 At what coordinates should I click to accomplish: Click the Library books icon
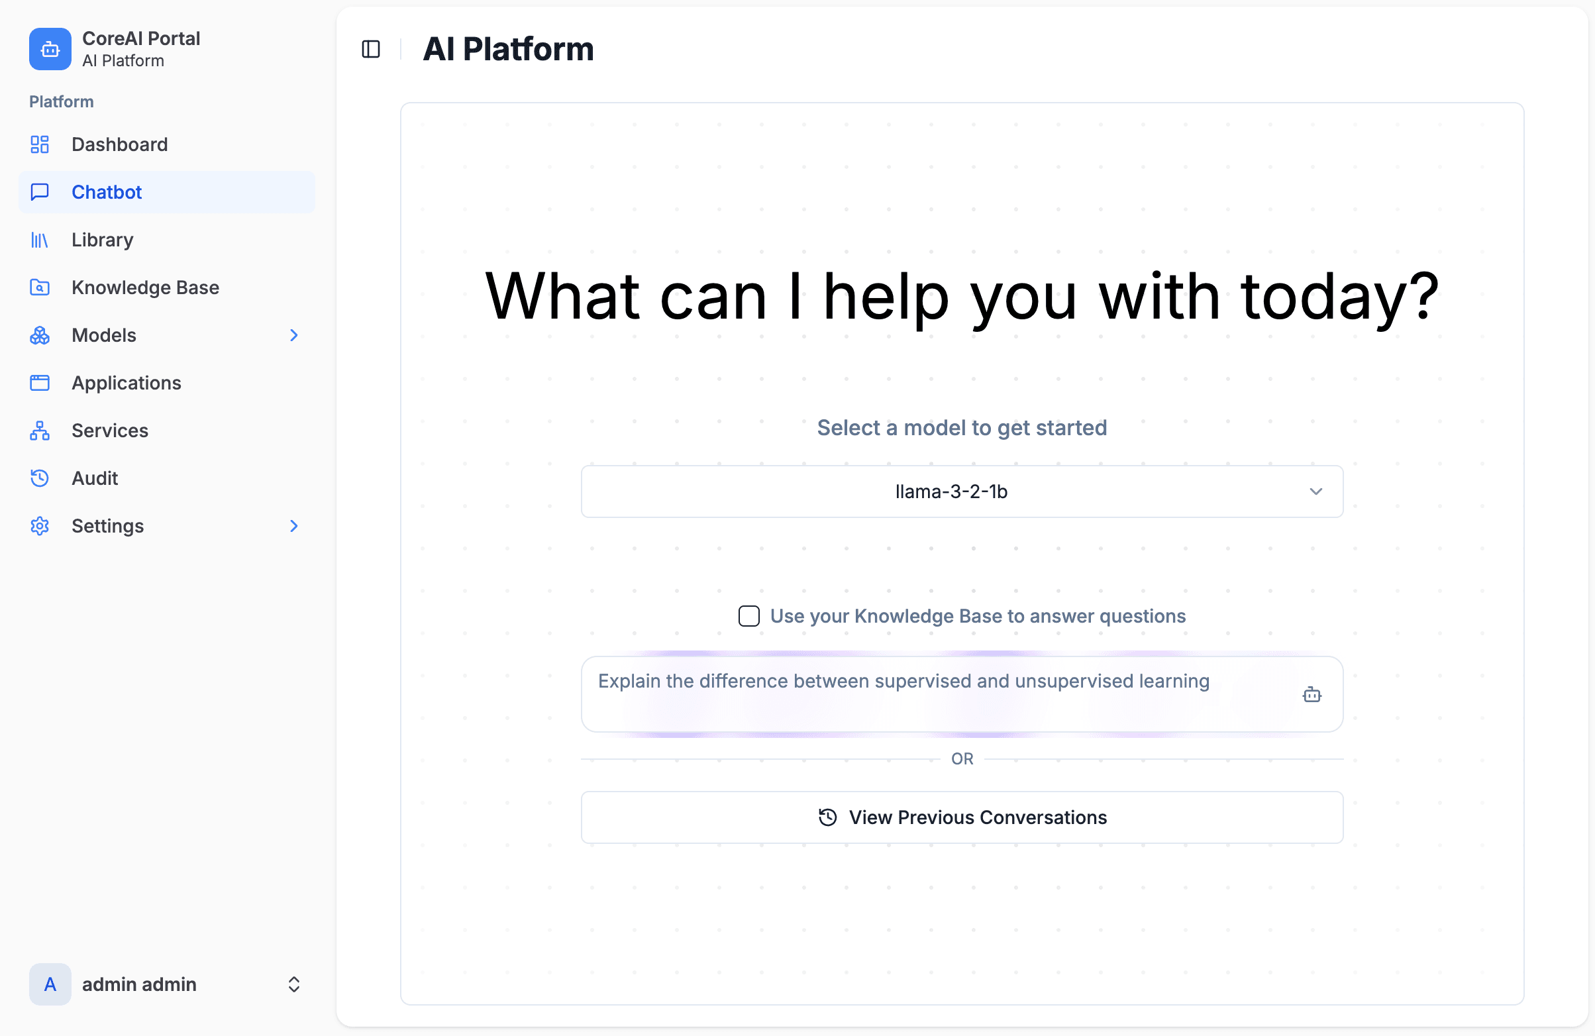(x=40, y=240)
